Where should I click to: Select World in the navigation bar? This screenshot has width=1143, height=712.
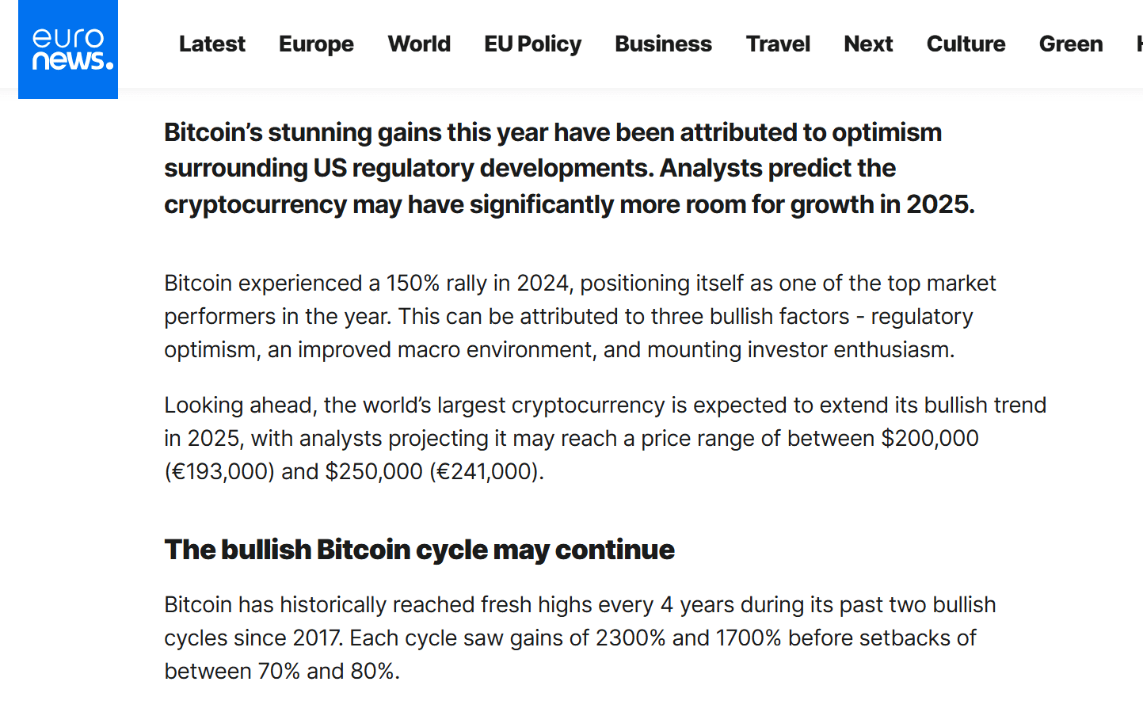419,44
